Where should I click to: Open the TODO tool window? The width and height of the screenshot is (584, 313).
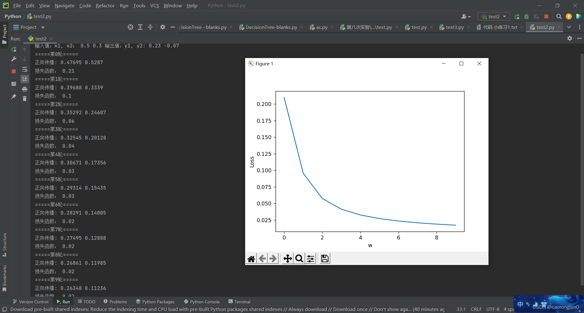click(86, 302)
